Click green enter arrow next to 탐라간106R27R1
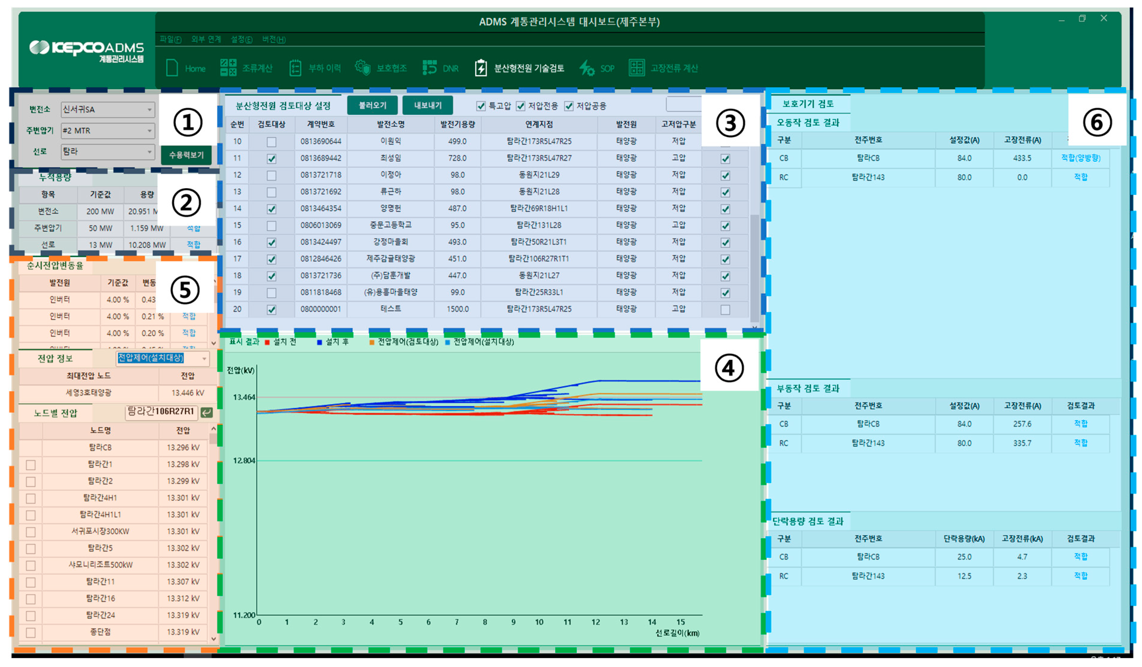 pyautogui.click(x=207, y=412)
